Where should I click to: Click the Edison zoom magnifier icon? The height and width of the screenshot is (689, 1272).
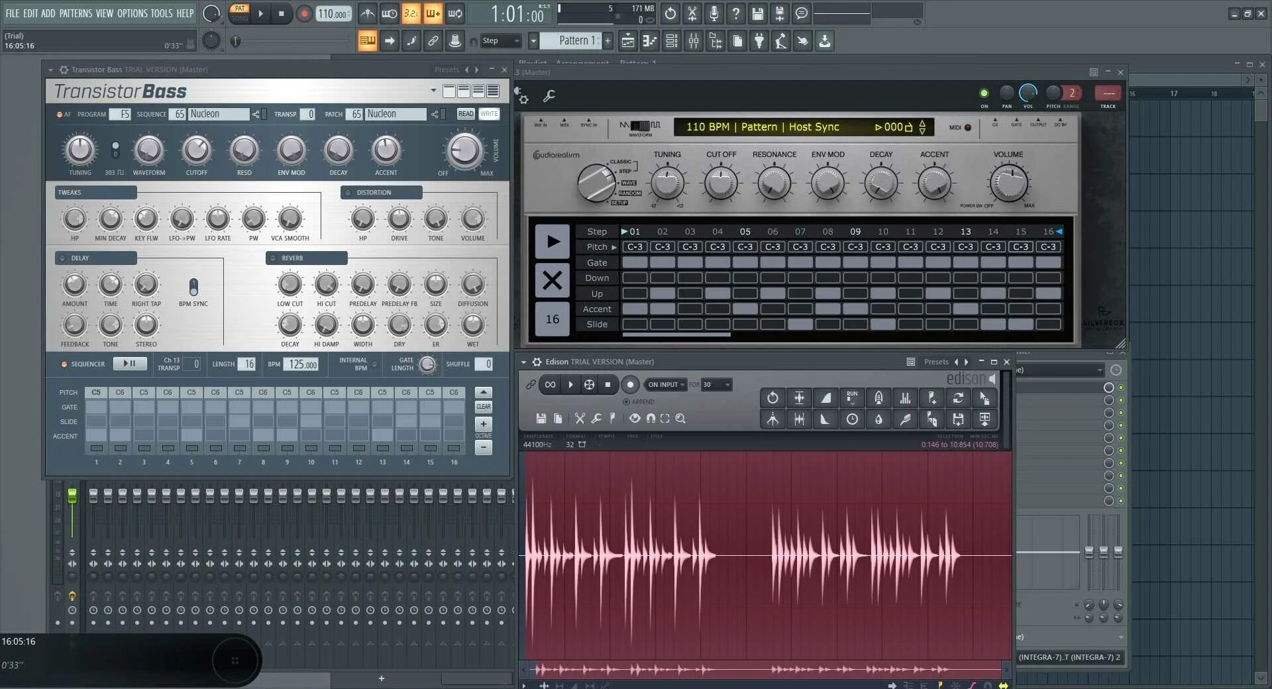(680, 419)
